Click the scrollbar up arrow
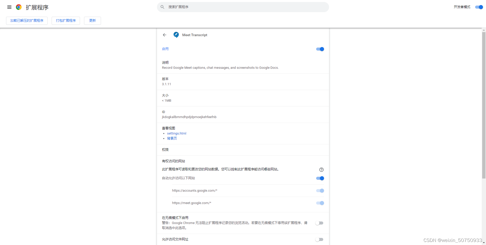 [484, 30]
